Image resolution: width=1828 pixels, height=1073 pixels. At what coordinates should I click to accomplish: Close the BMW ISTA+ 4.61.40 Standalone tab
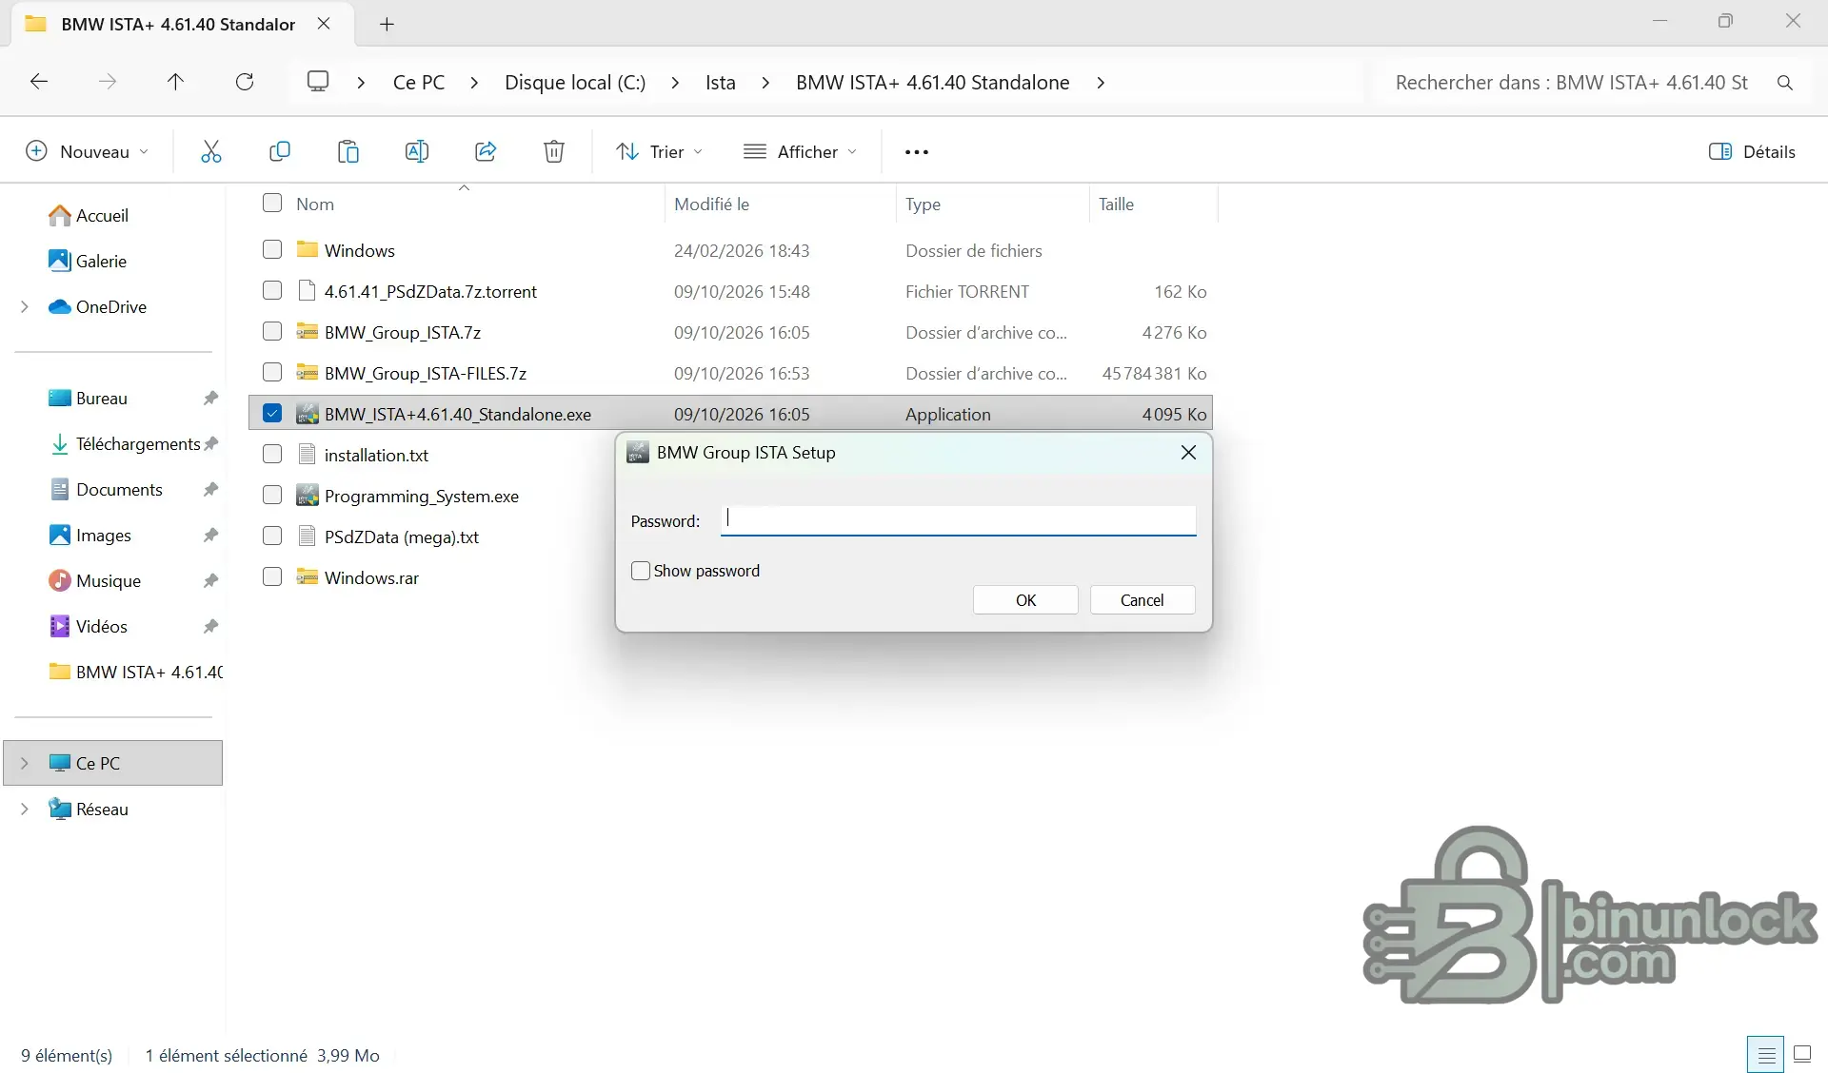coord(324,24)
